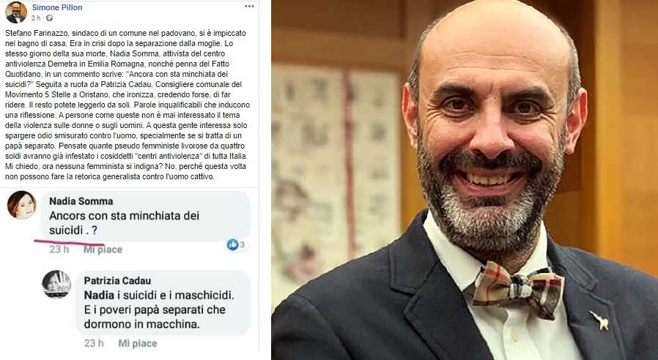The image size is (658, 360).
Task: Click the lapel pin on the jacket photo
Action: tap(599, 320)
